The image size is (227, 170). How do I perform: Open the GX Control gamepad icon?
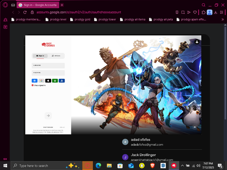click(13, 5)
